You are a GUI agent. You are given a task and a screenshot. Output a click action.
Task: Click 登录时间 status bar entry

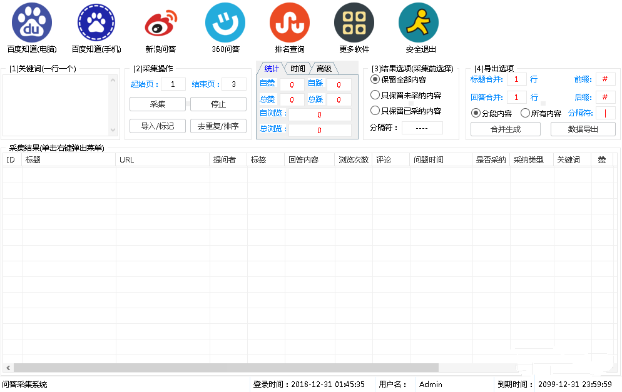click(309, 384)
